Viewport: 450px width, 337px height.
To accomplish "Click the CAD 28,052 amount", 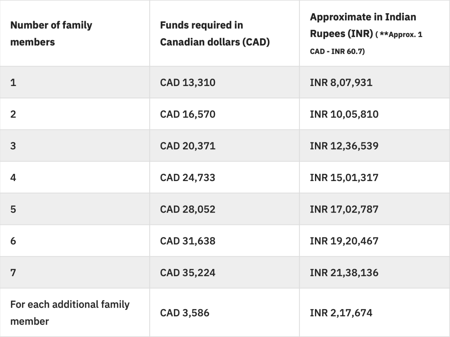I will coord(188,209).
